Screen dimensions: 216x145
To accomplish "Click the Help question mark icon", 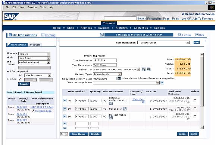I will pos(197,35).
